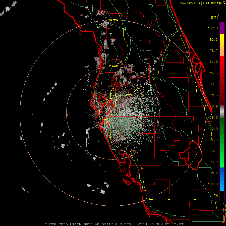Screen dimensions: 226x226
Task: Click the -0.9 velocity scale value
Action: pos(214,106)
